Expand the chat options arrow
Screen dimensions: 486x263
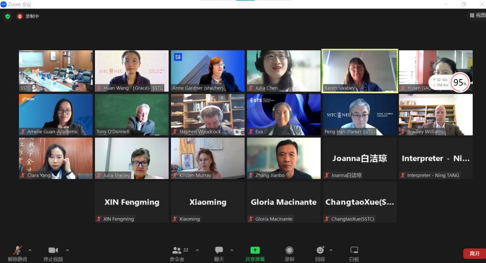(x=232, y=250)
